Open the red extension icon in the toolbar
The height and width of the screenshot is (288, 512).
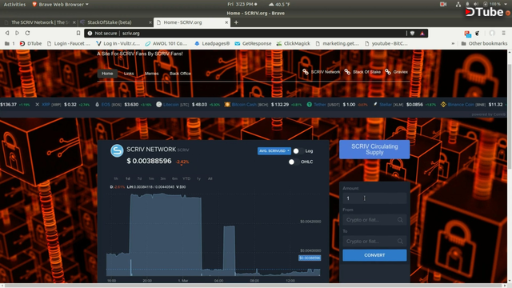[467, 34]
